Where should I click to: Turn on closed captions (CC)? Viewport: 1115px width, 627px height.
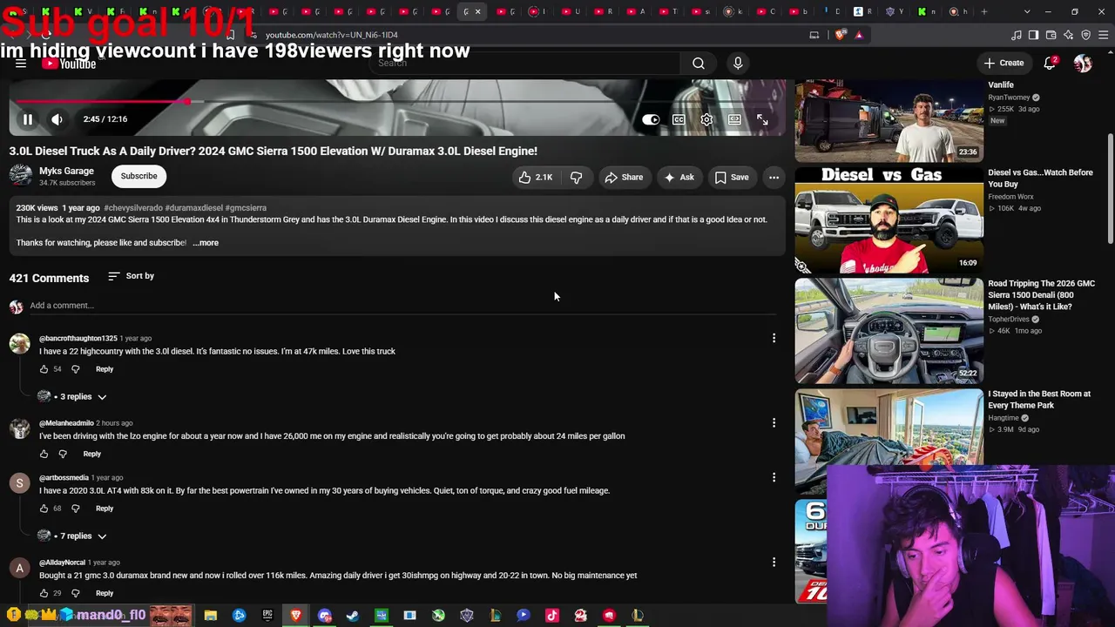679,119
